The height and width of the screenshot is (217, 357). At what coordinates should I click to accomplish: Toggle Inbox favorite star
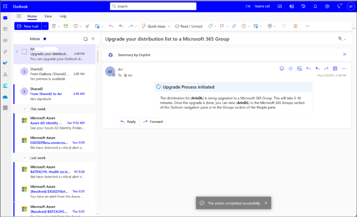[x=45, y=39]
